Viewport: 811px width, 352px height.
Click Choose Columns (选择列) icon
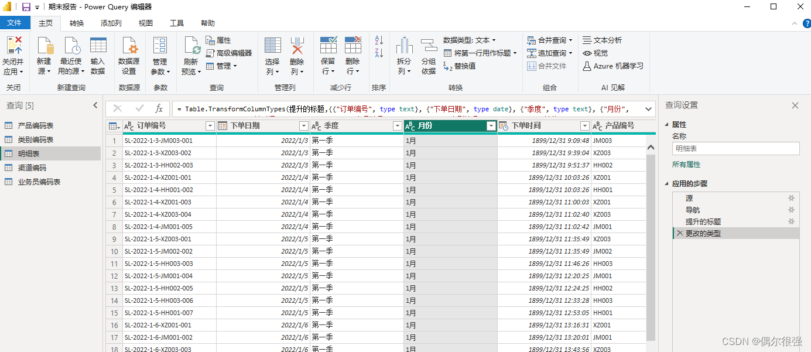click(272, 46)
